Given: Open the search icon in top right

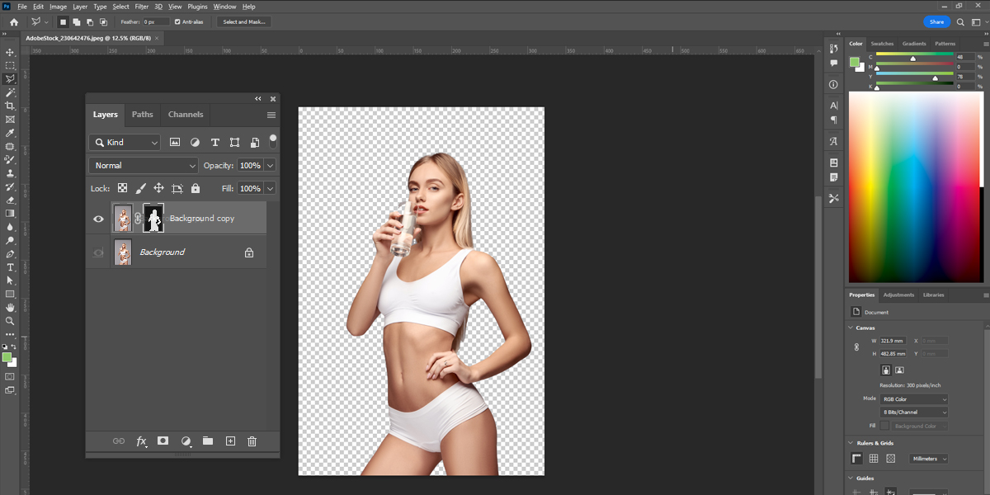Looking at the screenshot, I should click(960, 21).
